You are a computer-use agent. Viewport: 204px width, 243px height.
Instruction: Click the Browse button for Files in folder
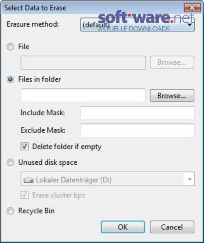[x=172, y=96]
